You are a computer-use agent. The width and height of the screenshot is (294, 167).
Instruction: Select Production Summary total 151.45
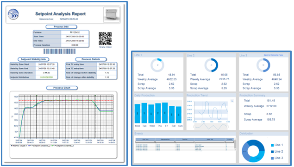click(x=270, y=101)
